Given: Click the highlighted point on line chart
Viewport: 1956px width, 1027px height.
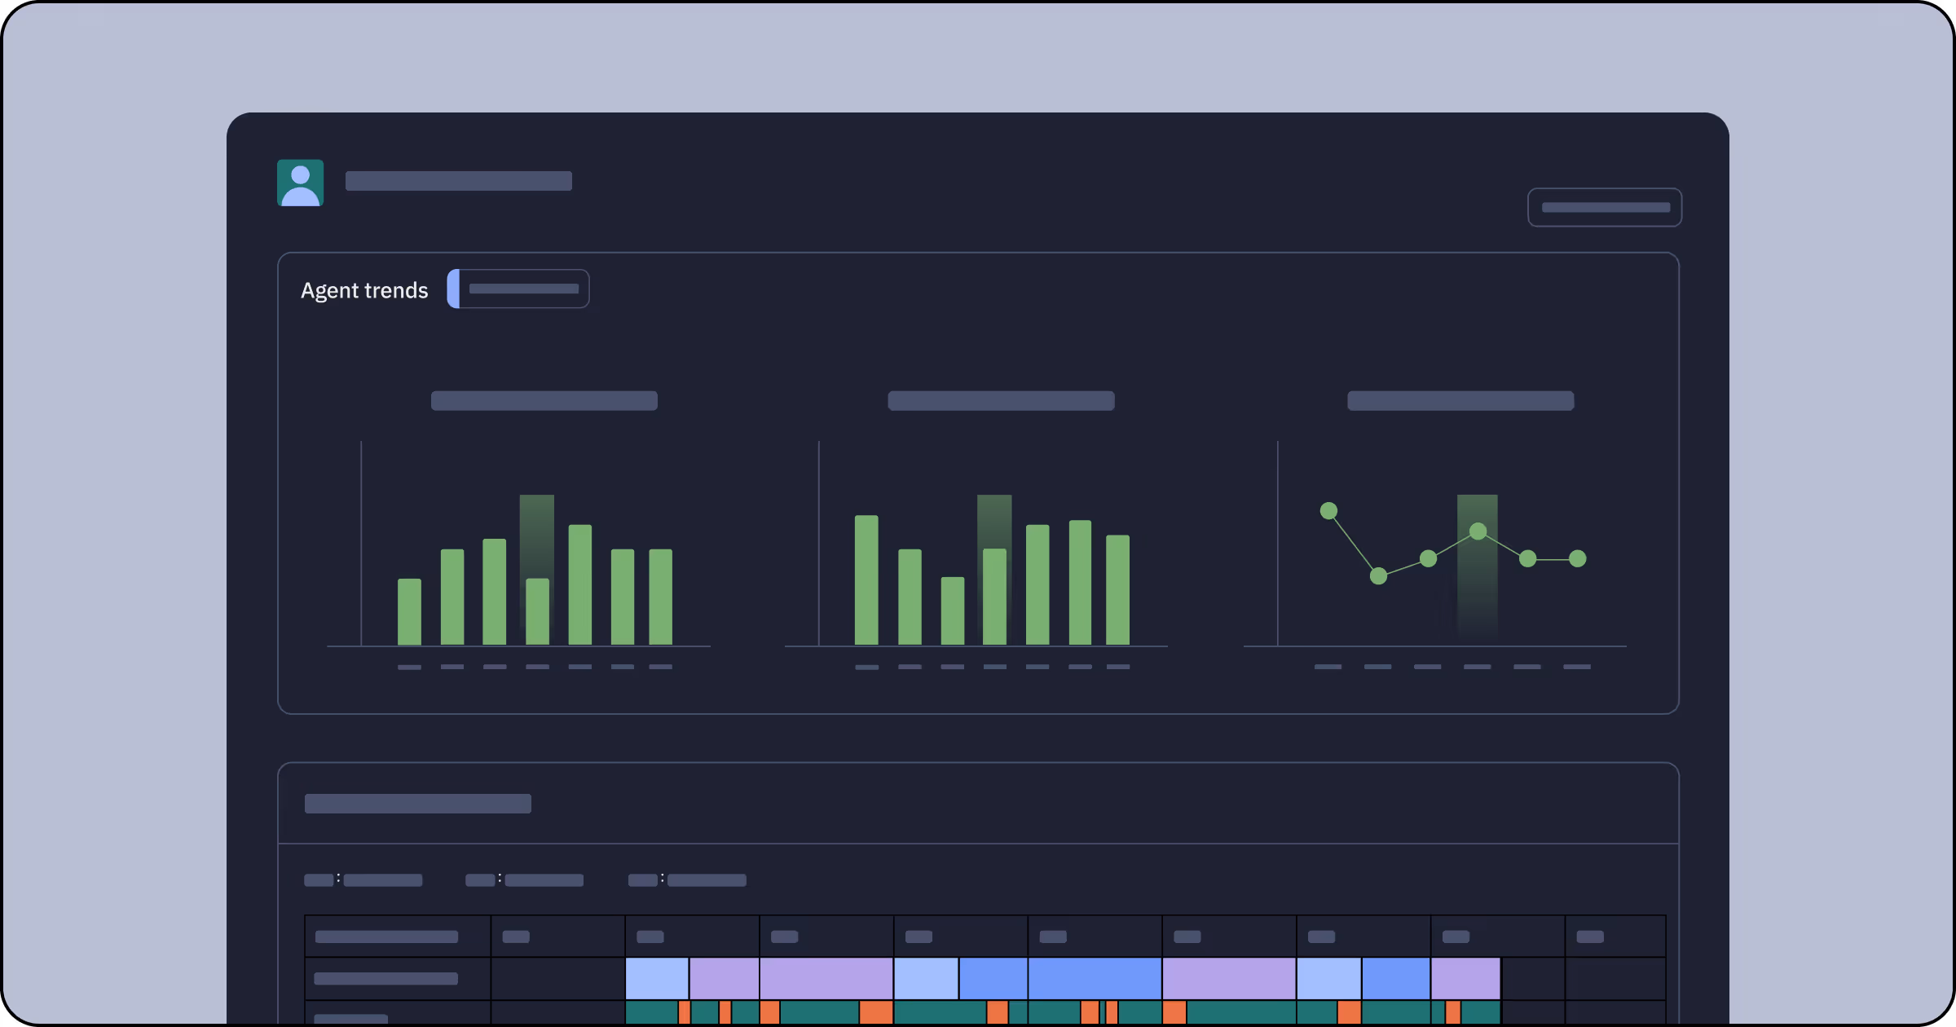Looking at the screenshot, I should coord(1478,531).
